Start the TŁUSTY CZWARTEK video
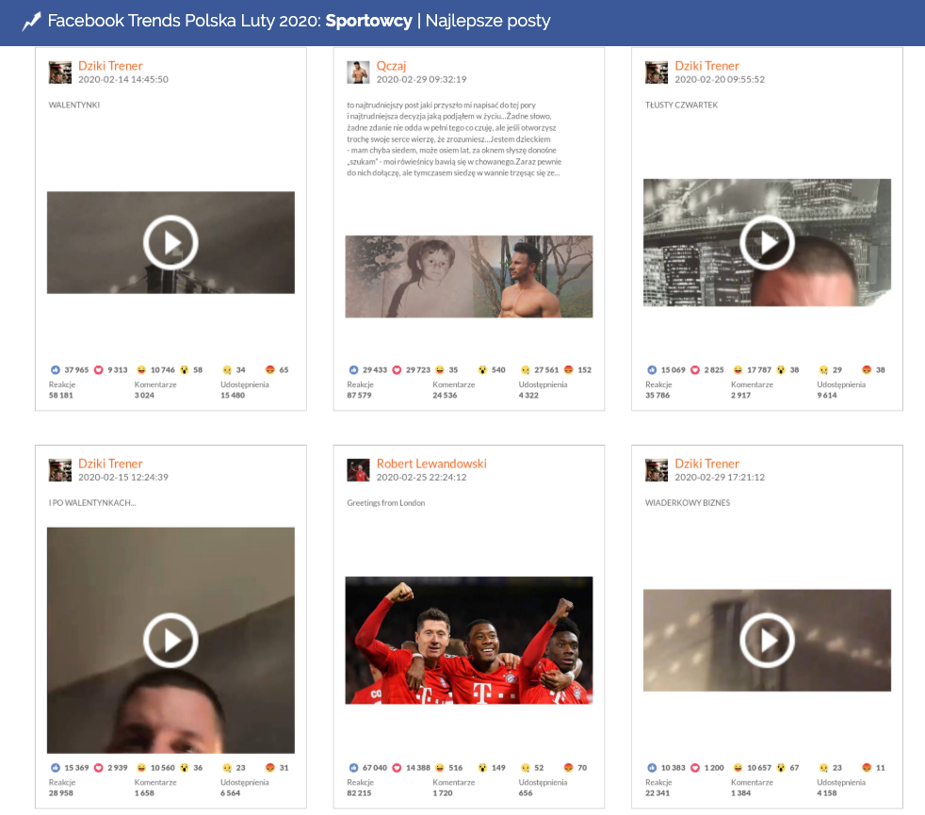This screenshot has width=925, height=815. pyautogui.click(x=767, y=243)
